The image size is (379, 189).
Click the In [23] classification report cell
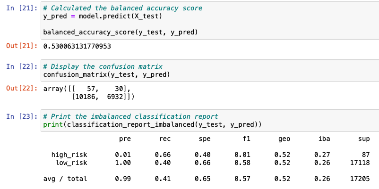[210, 121]
